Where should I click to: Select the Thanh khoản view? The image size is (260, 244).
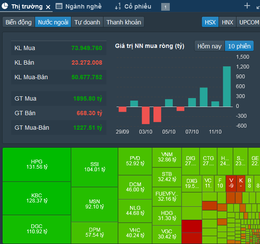123,22
